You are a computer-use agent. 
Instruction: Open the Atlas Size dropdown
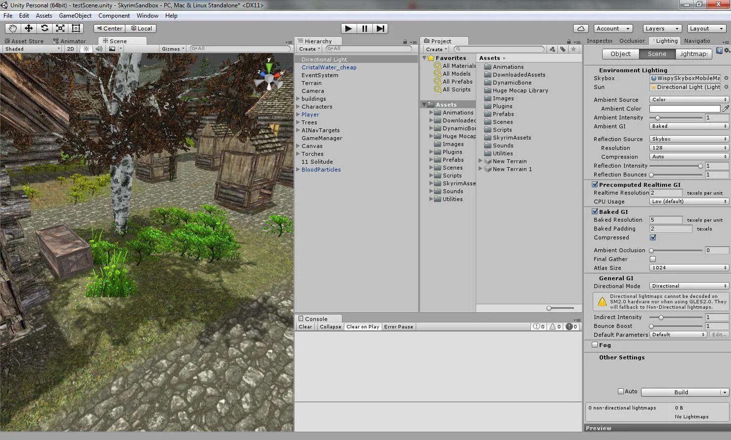point(689,268)
